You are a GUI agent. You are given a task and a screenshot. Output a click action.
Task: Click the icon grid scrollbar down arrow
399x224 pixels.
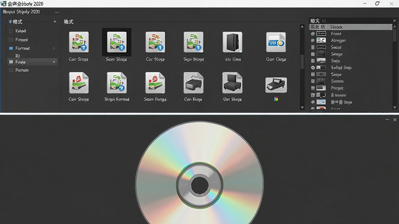tap(302, 108)
